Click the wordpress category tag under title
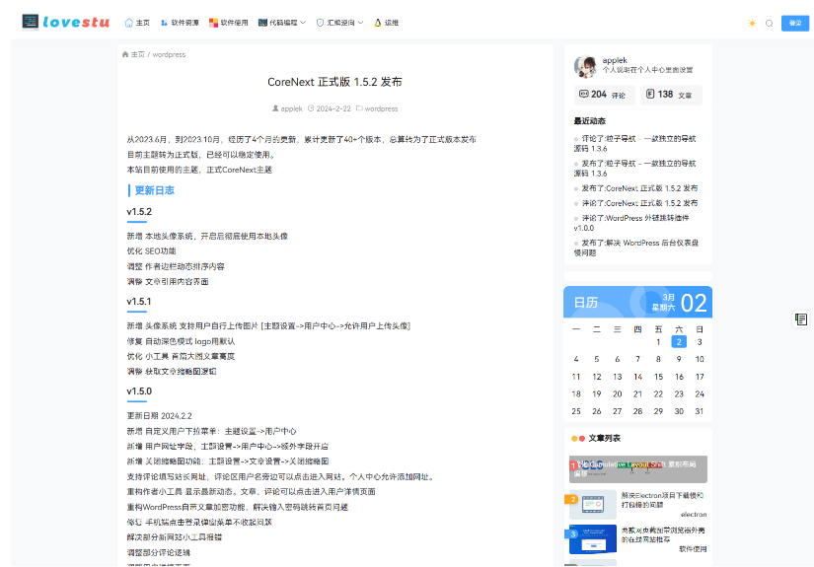This screenshot has width=814, height=567. coord(377,108)
